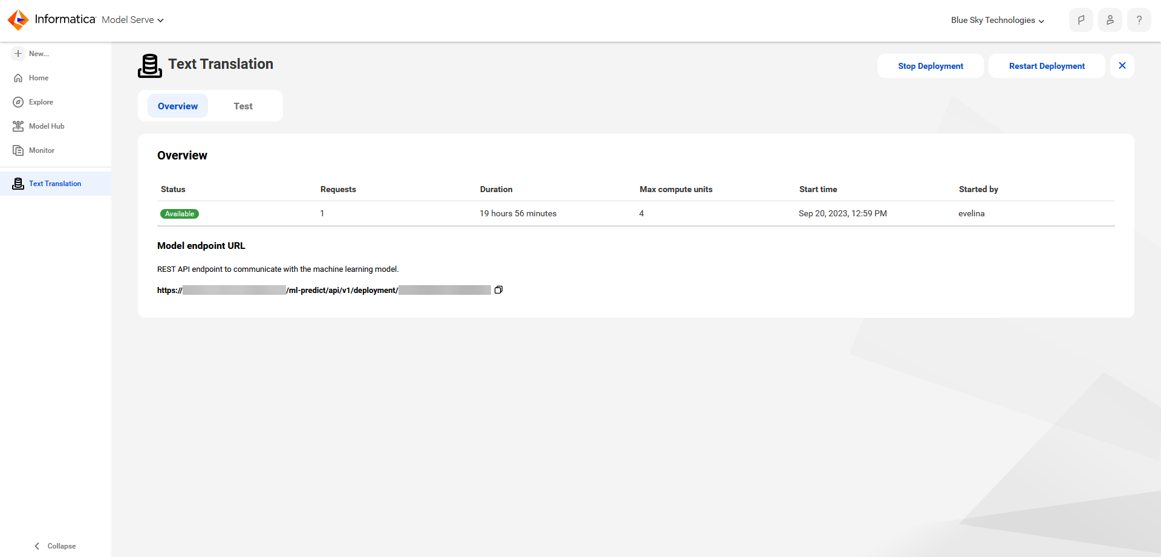
Task: Click the Started by column header
Action: tap(978, 189)
